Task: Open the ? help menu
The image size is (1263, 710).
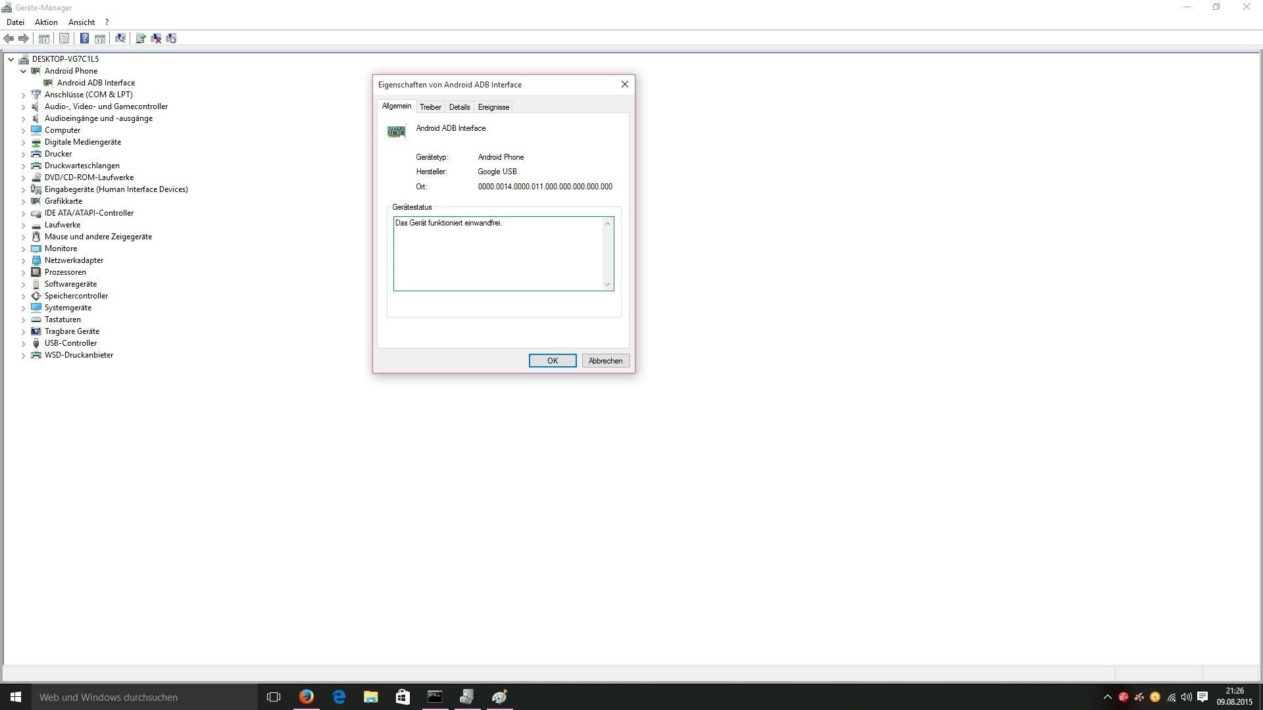Action: click(107, 22)
